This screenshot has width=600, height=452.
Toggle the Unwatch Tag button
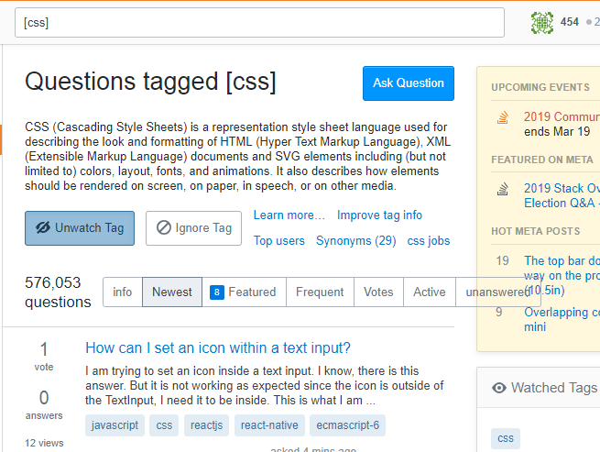[x=80, y=228]
